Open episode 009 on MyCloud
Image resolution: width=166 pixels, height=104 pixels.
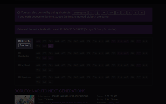pos(88,65)
